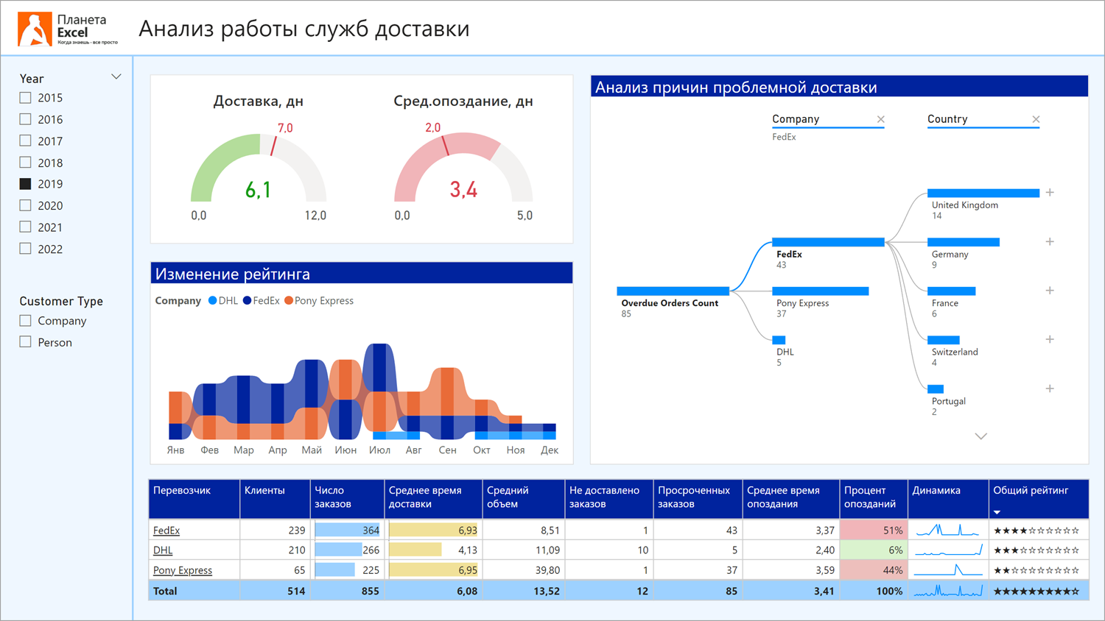Select Pony Express legend color marker
This screenshot has height=621, width=1105.
[289, 301]
